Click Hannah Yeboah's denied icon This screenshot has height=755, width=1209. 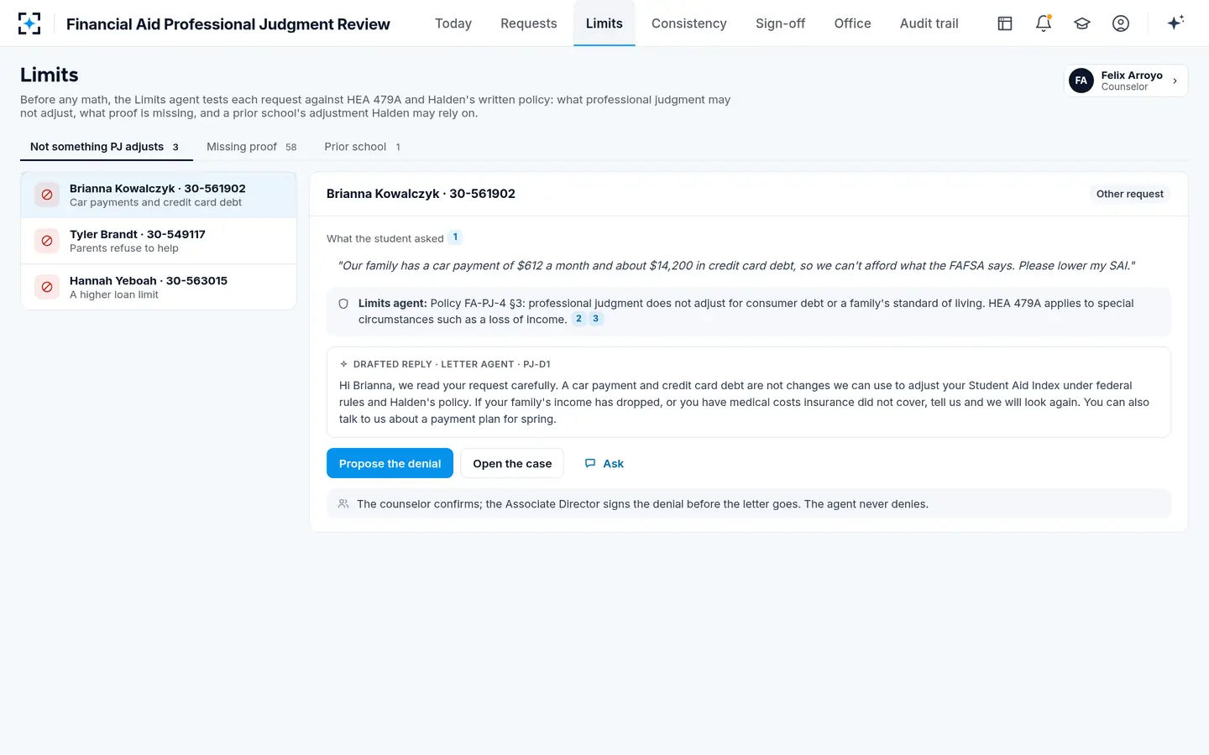(47, 287)
